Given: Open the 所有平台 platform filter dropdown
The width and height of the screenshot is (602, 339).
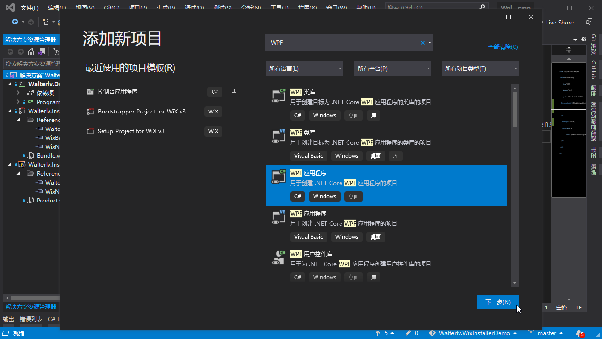Looking at the screenshot, I should [x=392, y=68].
